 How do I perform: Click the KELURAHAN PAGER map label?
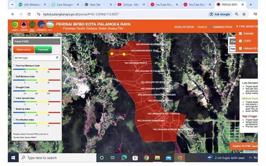(x=136, y=63)
